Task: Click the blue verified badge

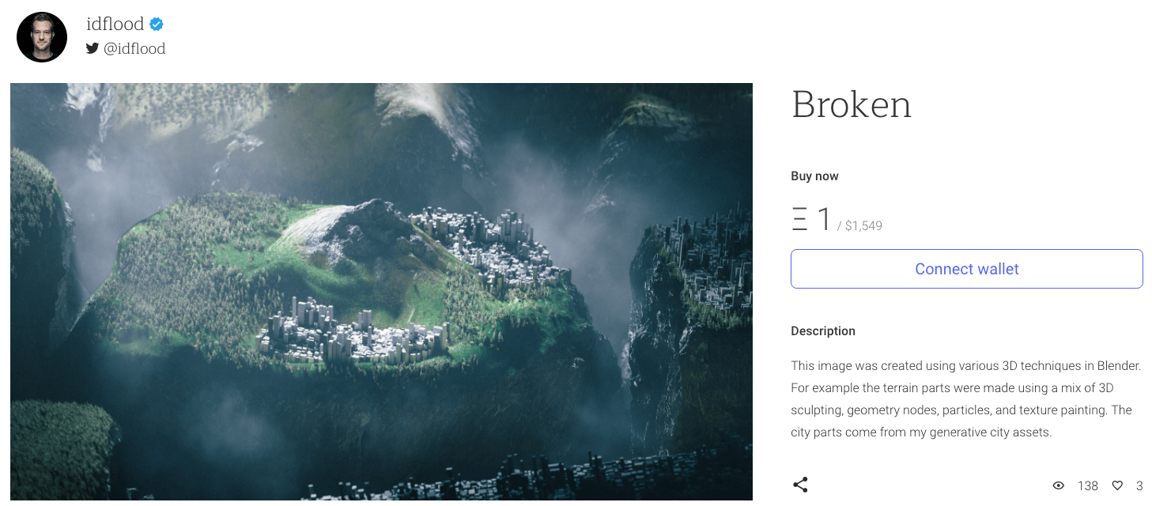Action: (x=157, y=24)
